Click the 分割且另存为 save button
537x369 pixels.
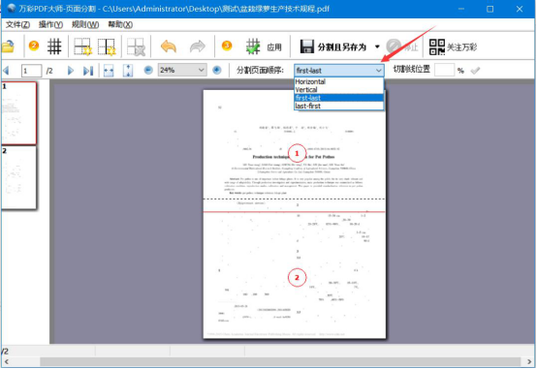[x=333, y=46]
